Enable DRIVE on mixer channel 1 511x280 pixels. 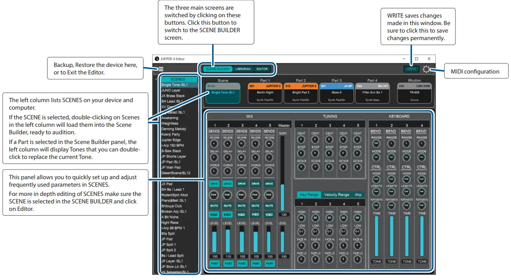(214, 184)
